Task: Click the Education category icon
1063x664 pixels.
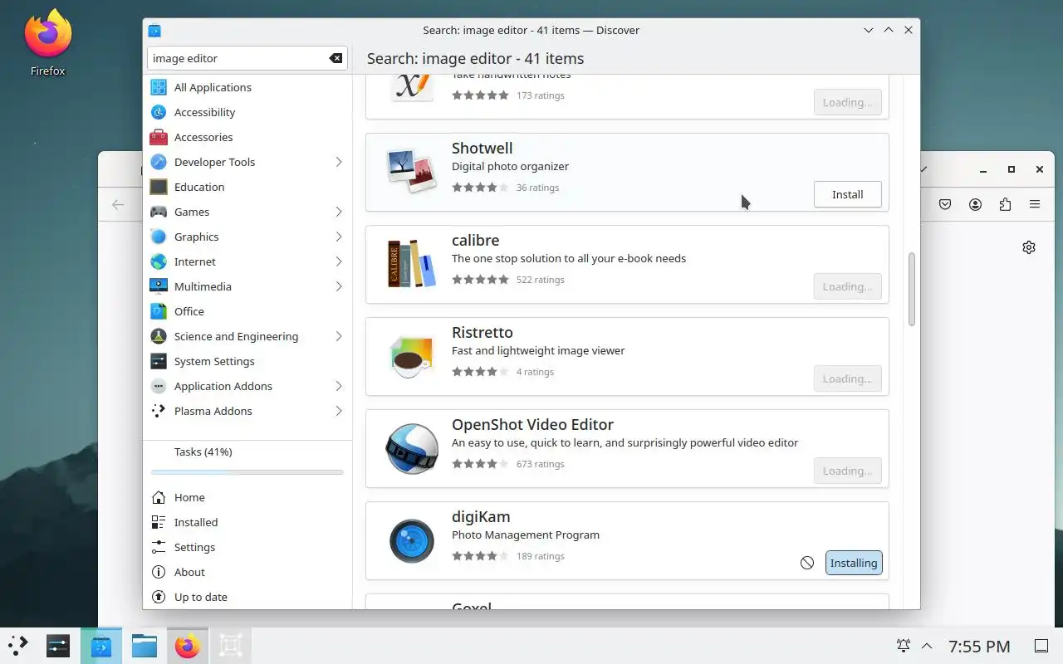Action: tap(158, 187)
